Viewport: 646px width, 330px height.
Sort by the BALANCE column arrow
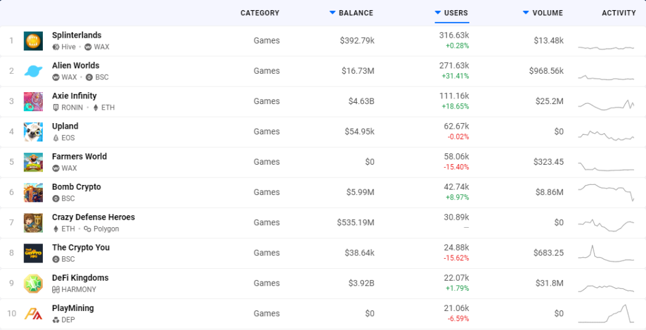pos(332,13)
